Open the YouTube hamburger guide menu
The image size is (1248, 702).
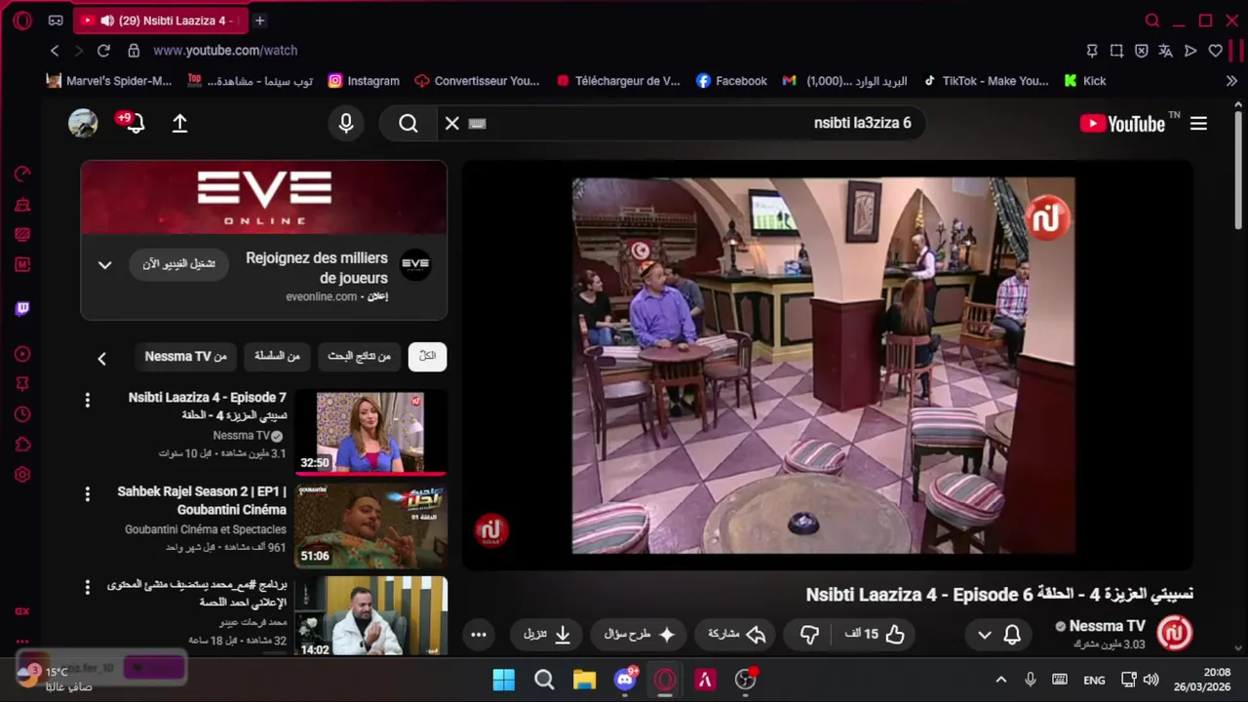tap(1199, 124)
